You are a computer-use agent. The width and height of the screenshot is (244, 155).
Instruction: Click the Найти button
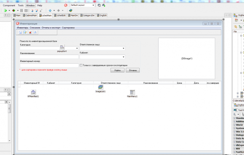pyautogui.click(x=117, y=70)
